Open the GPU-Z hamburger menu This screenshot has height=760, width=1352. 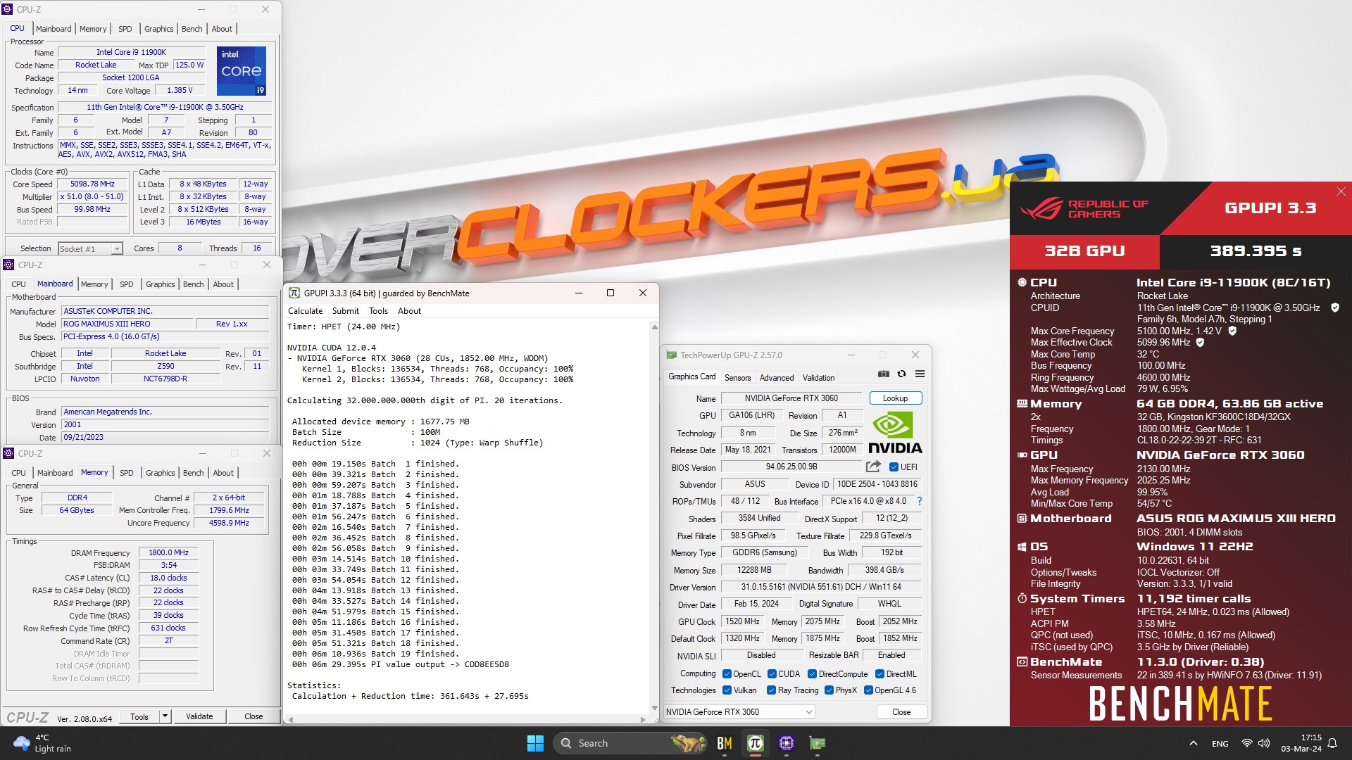tap(920, 374)
